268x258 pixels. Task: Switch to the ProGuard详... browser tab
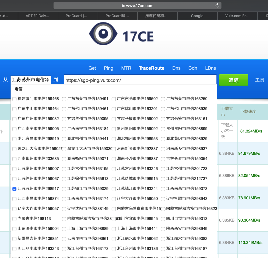click(x=118, y=16)
